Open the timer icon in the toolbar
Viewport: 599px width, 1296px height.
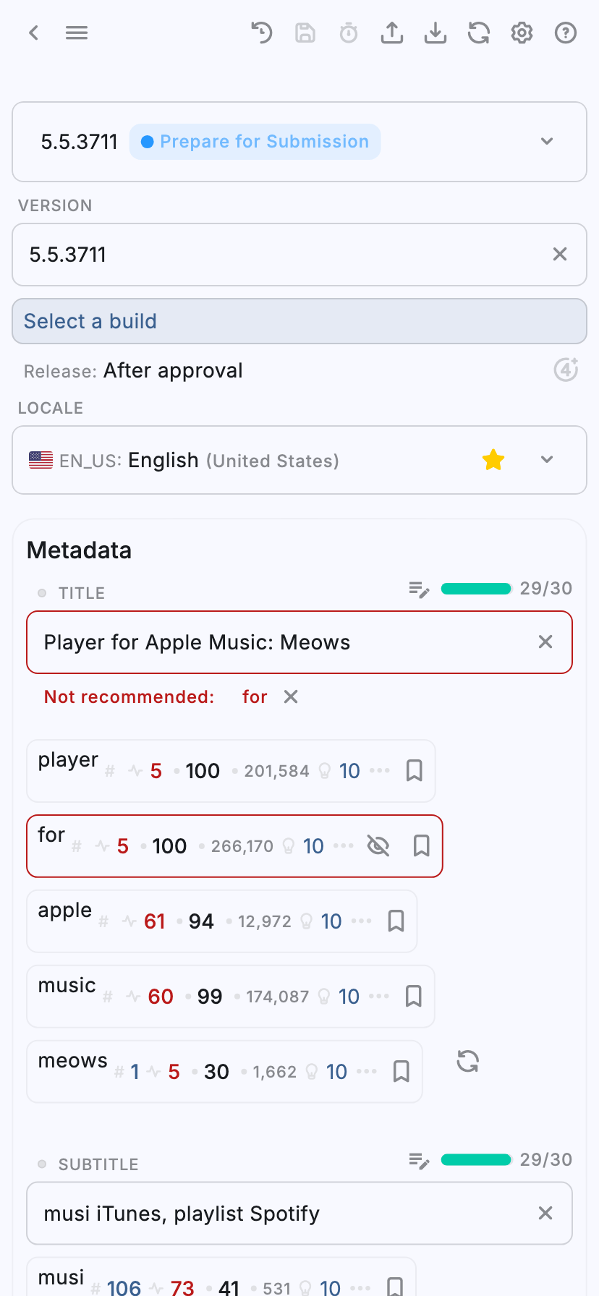coord(348,33)
